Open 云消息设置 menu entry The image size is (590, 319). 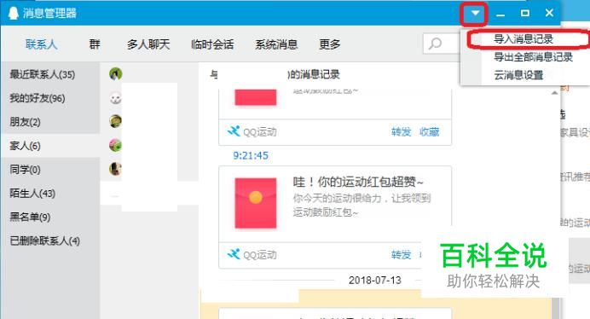click(x=518, y=75)
